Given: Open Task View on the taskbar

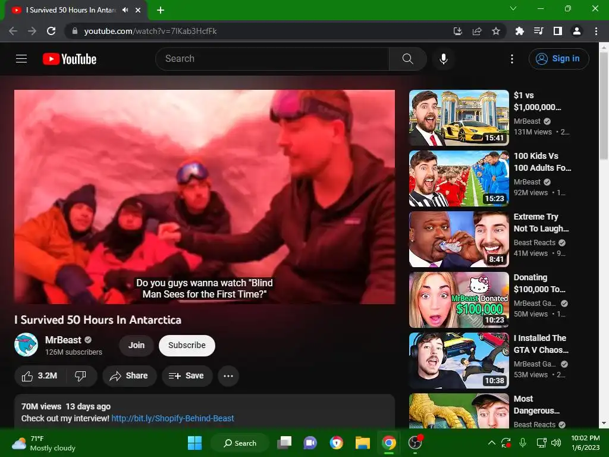Looking at the screenshot, I should [x=284, y=443].
